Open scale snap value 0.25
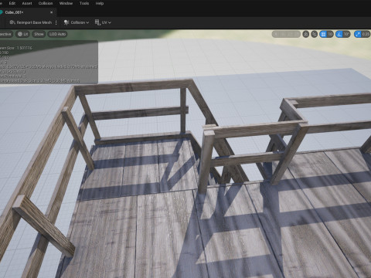This screenshot has width=371, height=278. tap(366, 34)
